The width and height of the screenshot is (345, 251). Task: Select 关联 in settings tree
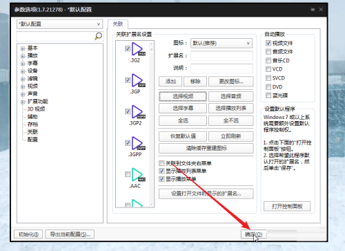[x=32, y=132]
